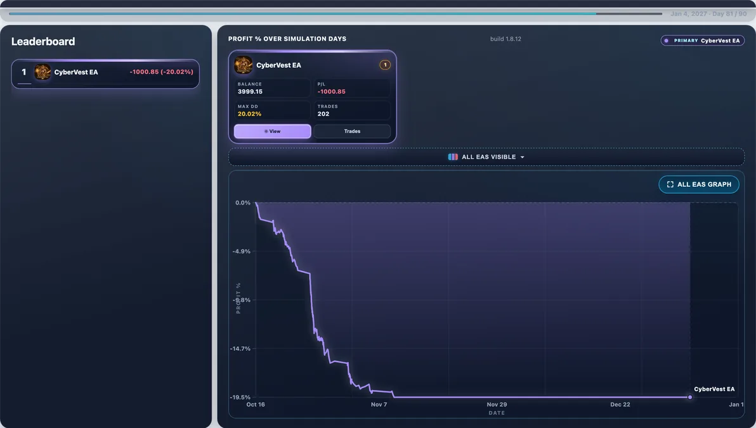Image resolution: width=756 pixels, height=428 pixels.
Task: Expand the All EAs Visible dropdown
Action: (486, 157)
